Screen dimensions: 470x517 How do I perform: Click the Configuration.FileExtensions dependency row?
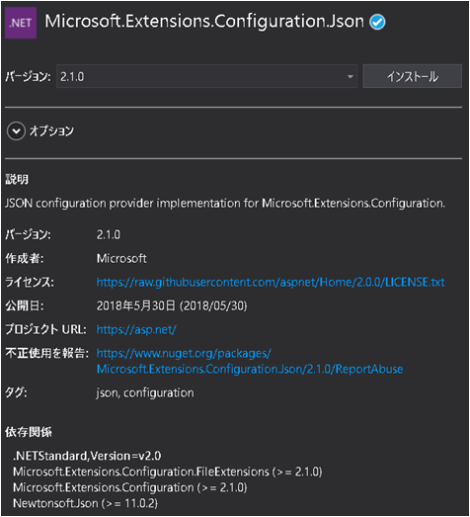[x=168, y=472]
